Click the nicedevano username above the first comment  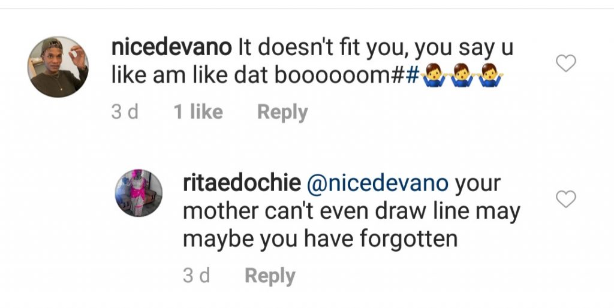(x=171, y=49)
